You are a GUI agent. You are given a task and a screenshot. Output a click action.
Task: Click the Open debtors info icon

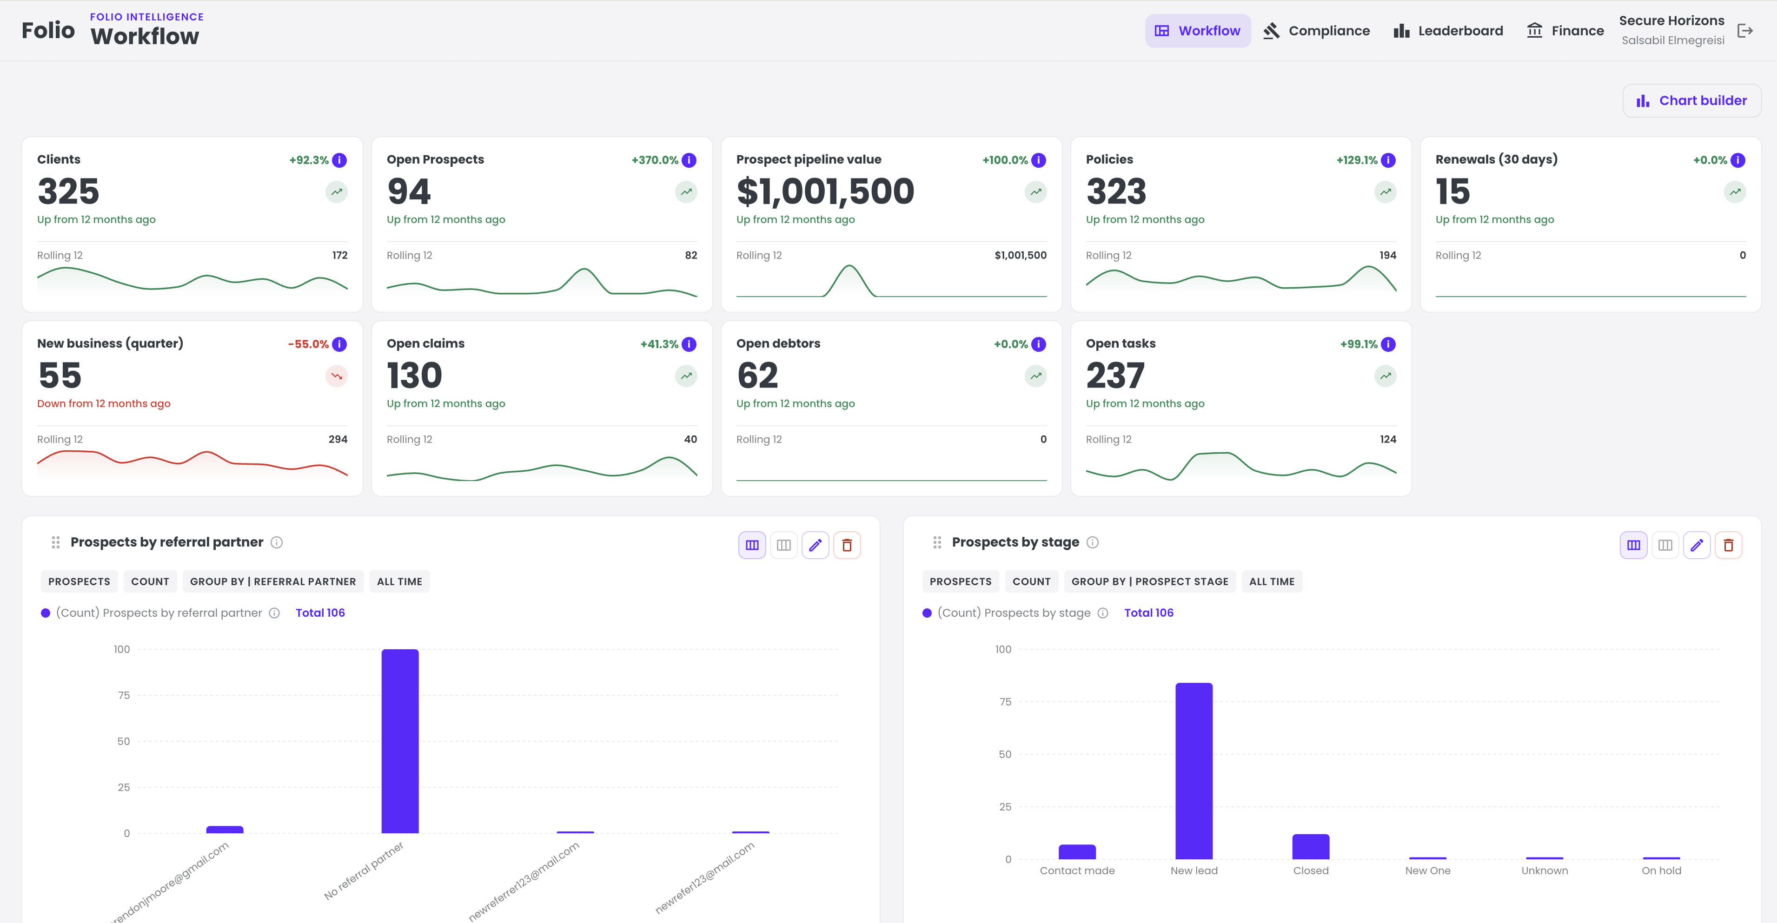point(1039,344)
